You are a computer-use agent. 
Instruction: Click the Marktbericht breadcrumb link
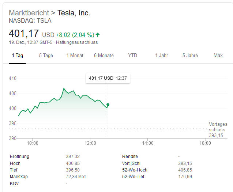pos(29,13)
